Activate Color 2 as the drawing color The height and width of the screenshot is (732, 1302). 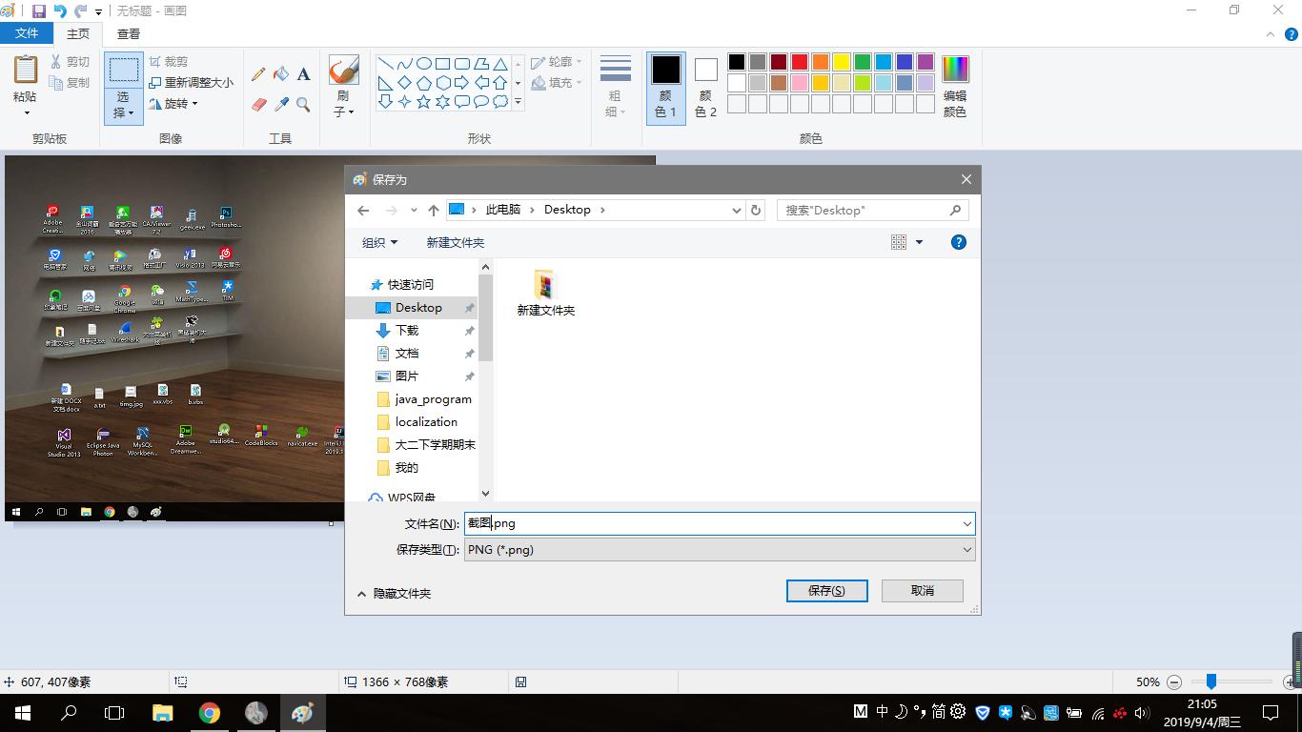[704, 86]
